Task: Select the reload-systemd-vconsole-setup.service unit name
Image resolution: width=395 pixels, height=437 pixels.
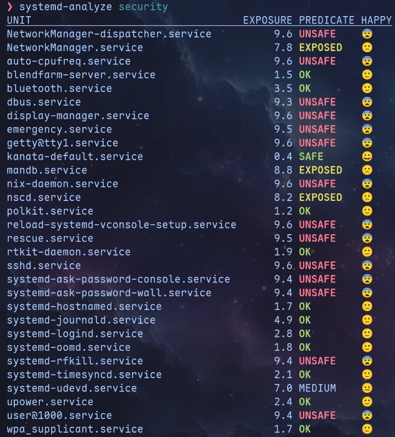Action: pos(121,225)
